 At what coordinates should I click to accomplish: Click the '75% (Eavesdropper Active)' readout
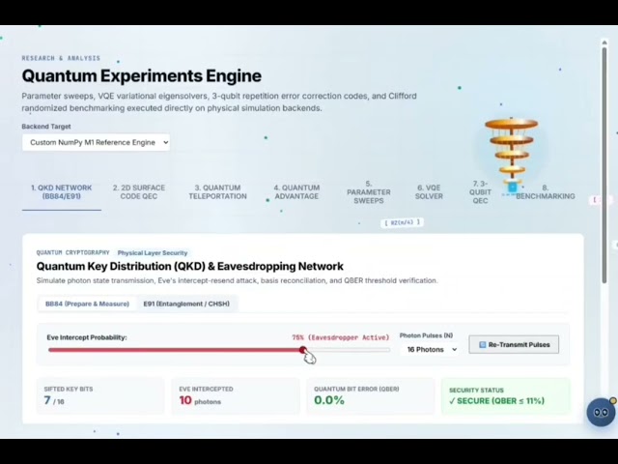tap(340, 337)
